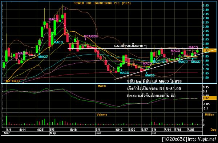Click the [1020x636] image size text
The width and height of the screenshot is (218, 143).
point(175,139)
